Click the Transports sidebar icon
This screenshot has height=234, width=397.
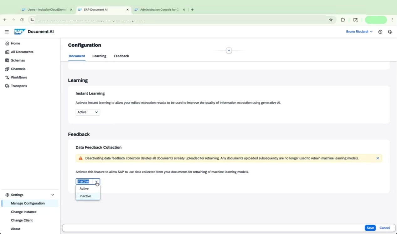click(x=7, y=86)
